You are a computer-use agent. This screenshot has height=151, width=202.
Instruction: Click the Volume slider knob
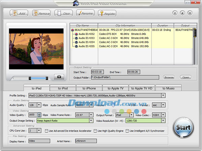(x=113, y=105)
